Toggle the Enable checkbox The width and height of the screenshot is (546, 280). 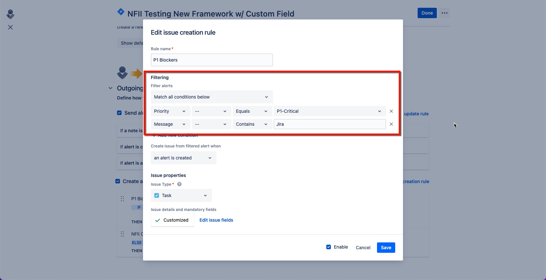click(329, 247)
